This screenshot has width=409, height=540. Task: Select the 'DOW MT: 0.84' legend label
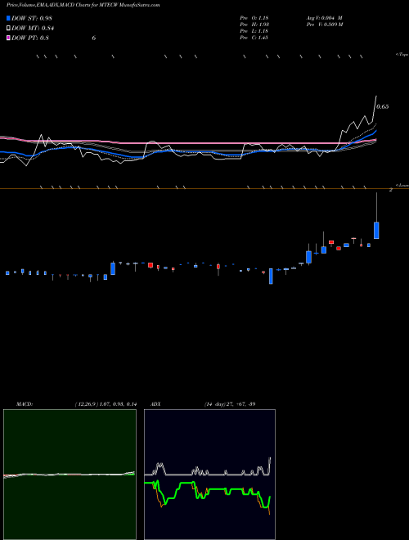(x=33, y=29)
